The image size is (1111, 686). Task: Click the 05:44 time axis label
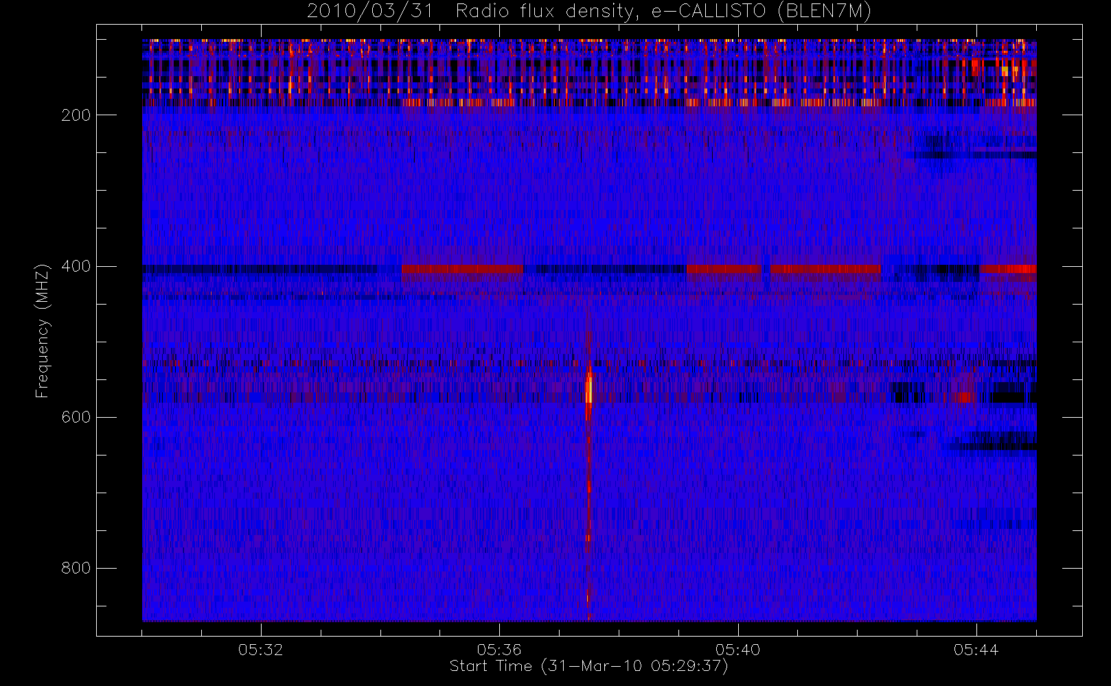(x=976, y=650)
